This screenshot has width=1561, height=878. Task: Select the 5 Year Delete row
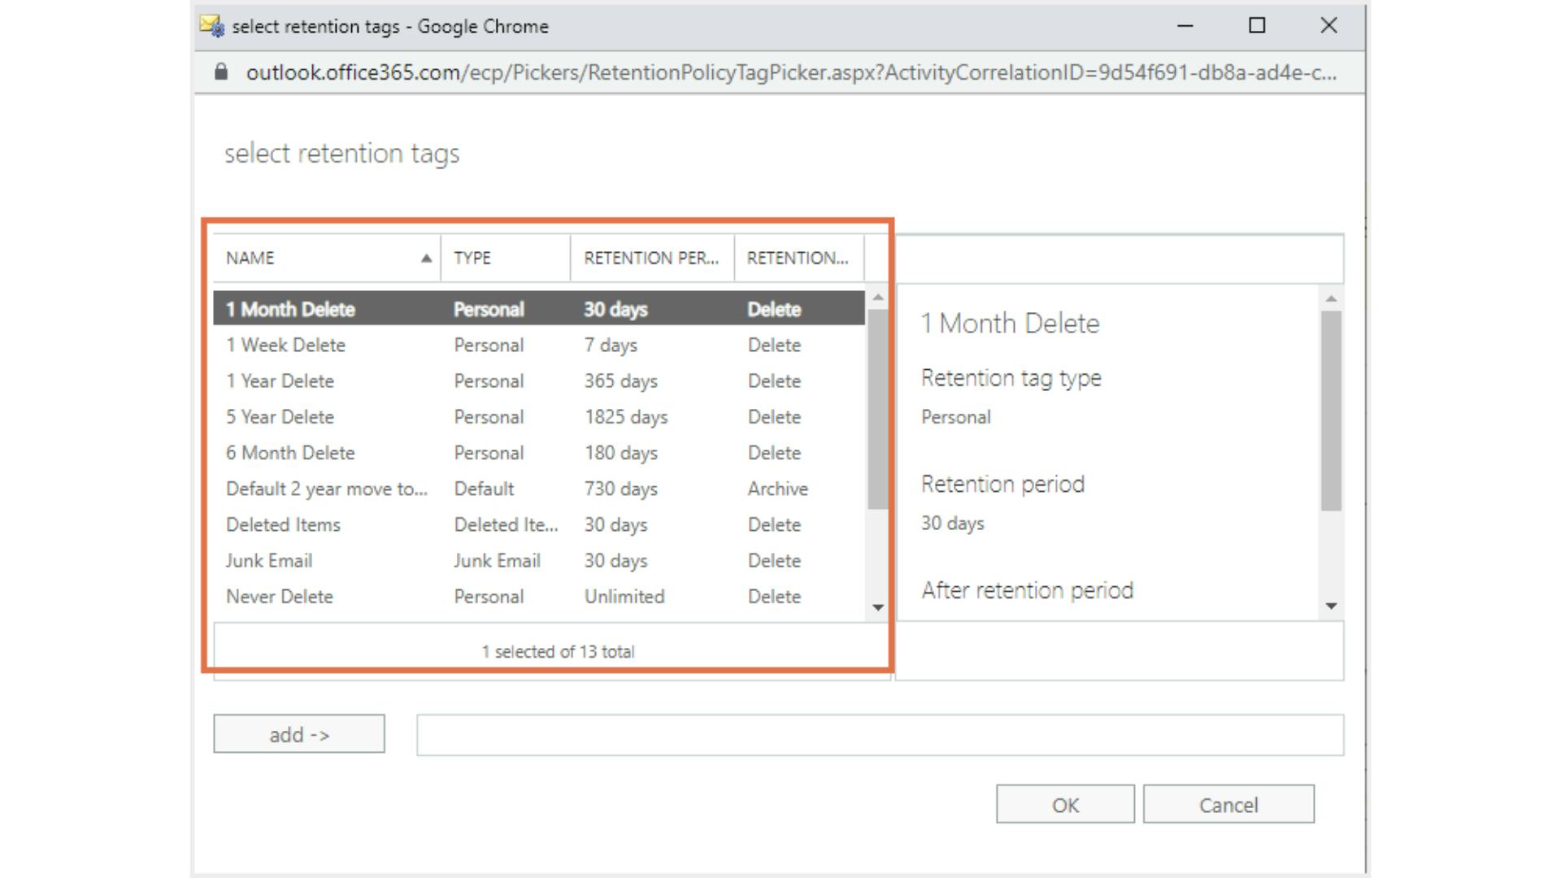280,417
